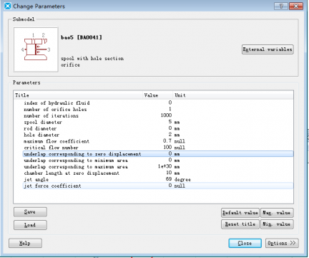Click the Default value button
The image size is (309, 258).
[240, 213]
